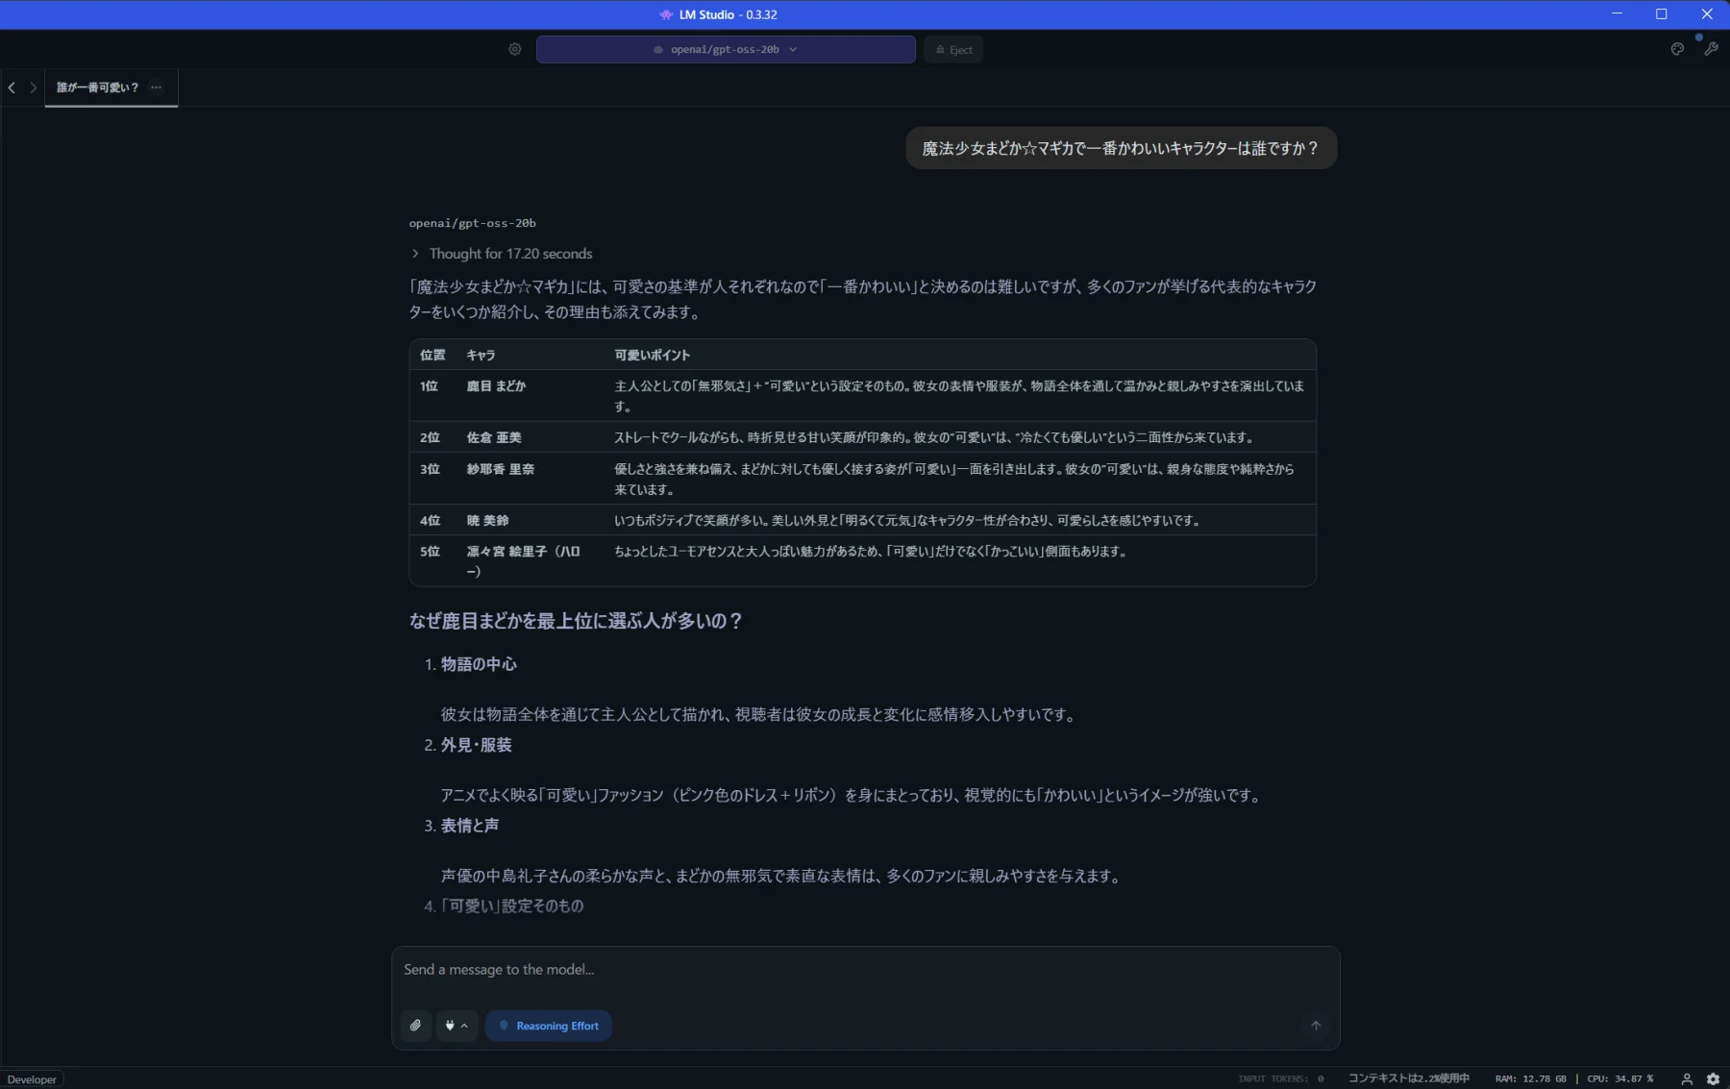The width and height of the screenshot is (1730, 1089).
Task: Open the chat tab's three-dot options menu
Action: [156, 87]
